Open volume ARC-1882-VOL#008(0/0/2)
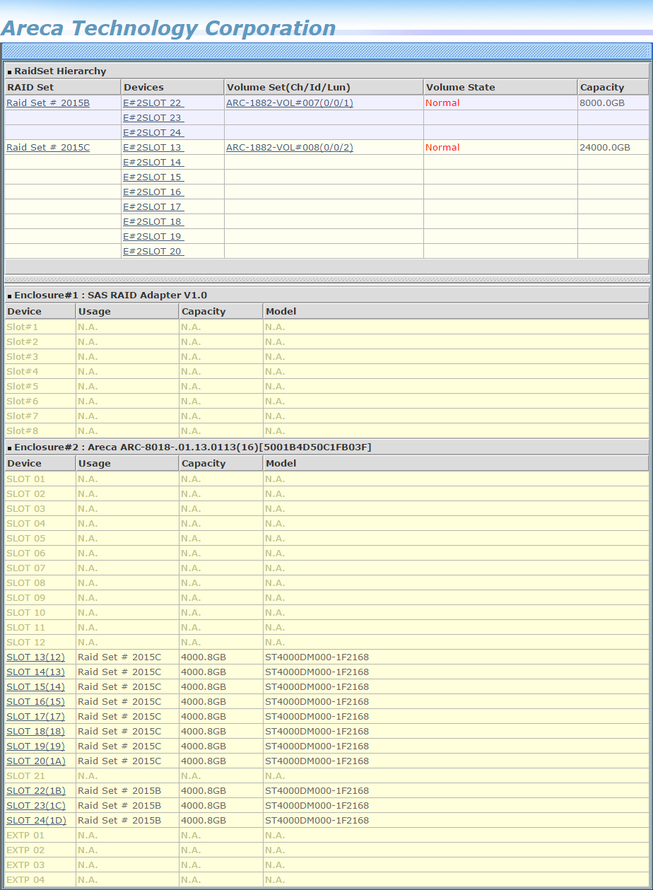The height and width of the screenshot is (890, 653). 290,148
